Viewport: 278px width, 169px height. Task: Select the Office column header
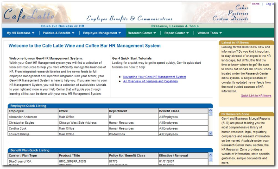(x=83, y=111)
